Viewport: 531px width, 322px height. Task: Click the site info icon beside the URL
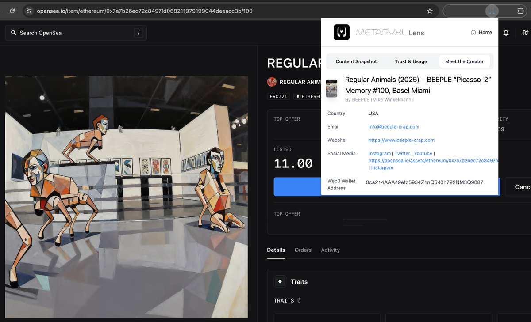[x=29, y=11]
